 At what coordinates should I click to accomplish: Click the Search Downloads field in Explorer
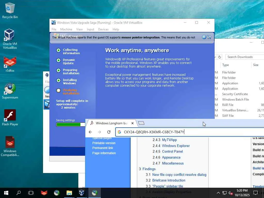click(245, 57)
